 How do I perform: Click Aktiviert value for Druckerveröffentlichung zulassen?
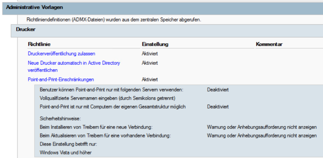[x=150, y=54]
